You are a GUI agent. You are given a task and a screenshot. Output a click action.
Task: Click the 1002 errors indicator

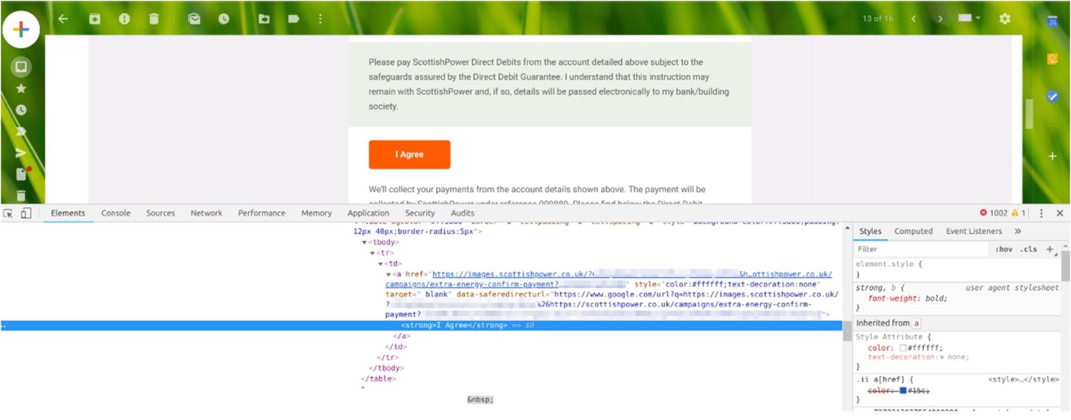coord(993,213)
